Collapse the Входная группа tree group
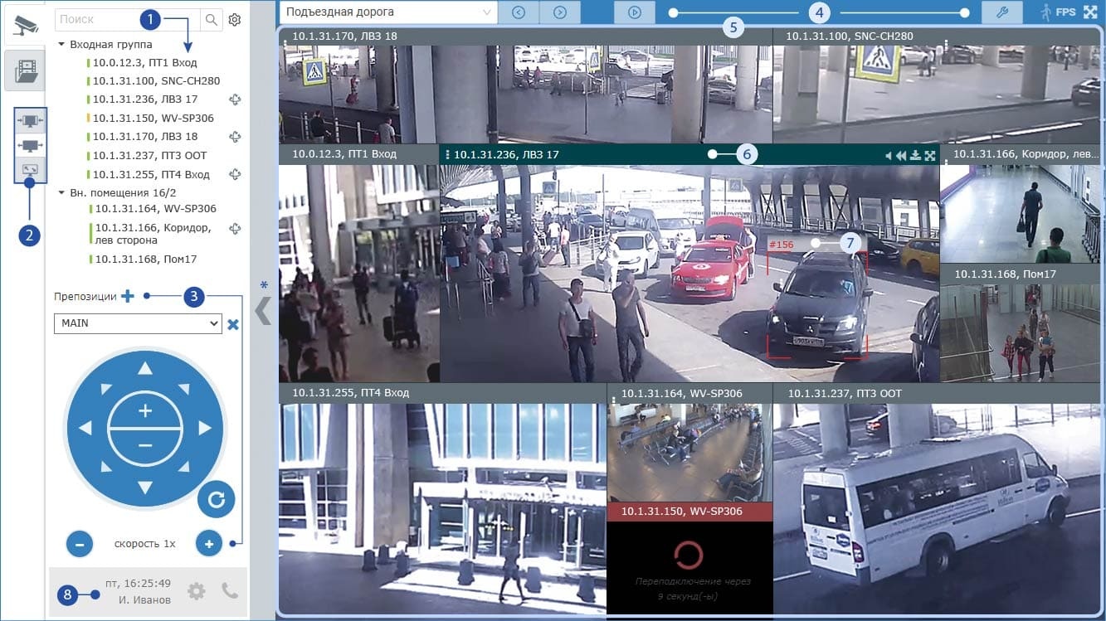Image resolution: width=1106 pixels, height=621 pixels. tap(62, 44)
